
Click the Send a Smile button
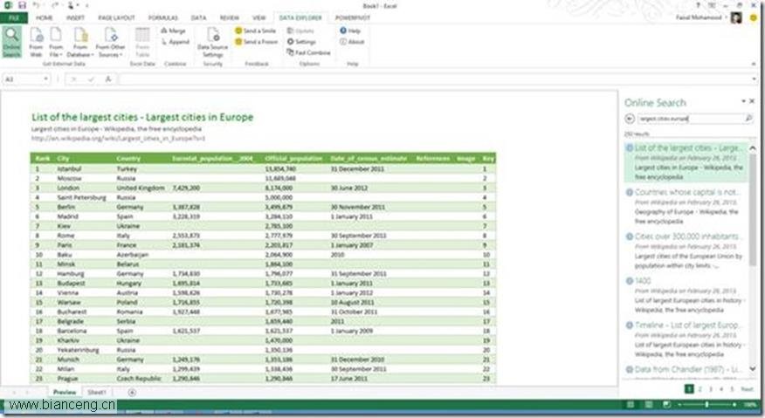tap(256, 31)
